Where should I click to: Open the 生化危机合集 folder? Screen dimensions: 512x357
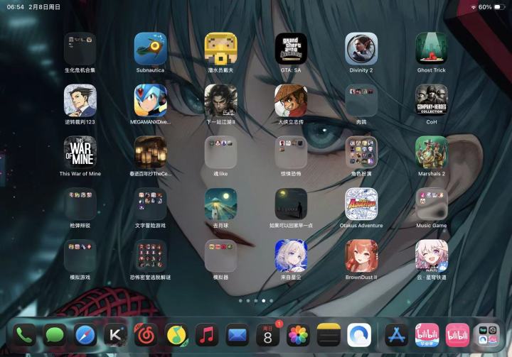point(80,48)
